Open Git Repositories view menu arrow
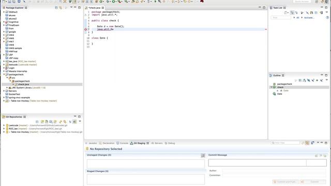 (x=80, y=121)
